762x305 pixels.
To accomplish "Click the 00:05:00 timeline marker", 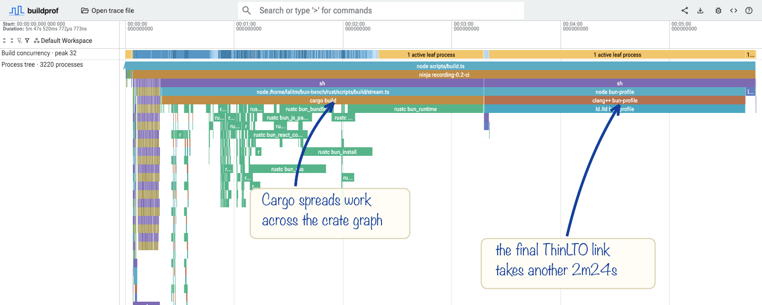I will click(x=684, y=26).
